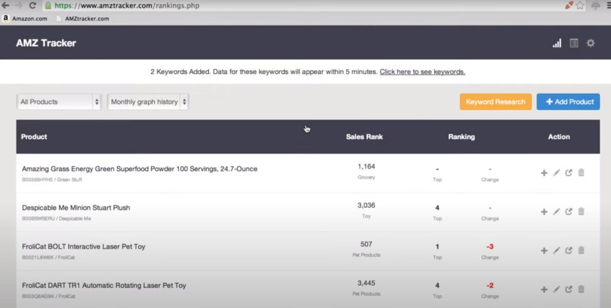
Task: Add keywords (plus icon) for FroliCat DART row
Action: click(544, 289)
